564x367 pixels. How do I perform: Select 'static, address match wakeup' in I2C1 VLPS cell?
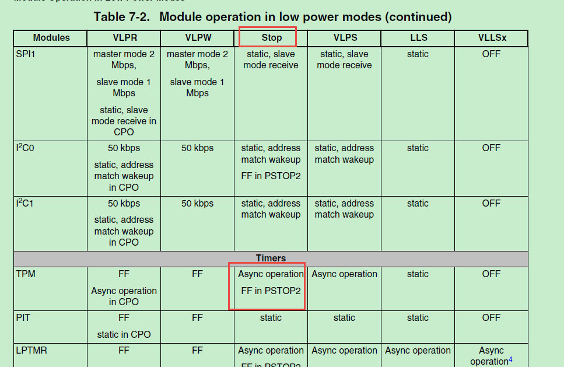pos(344,209)
